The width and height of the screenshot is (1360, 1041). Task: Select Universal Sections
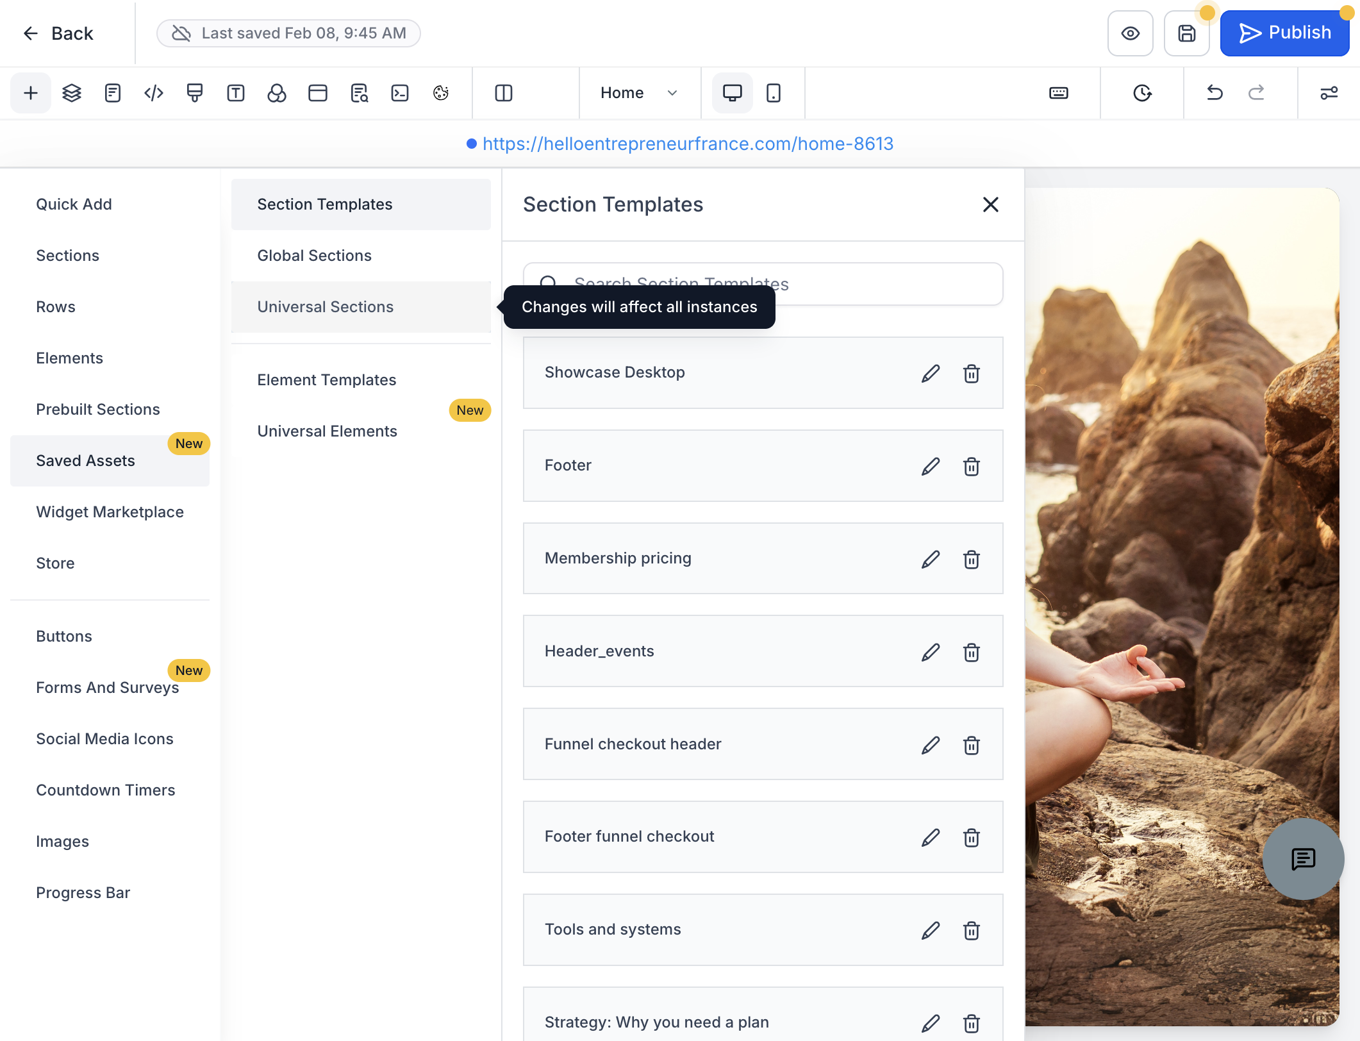(361, 307)
